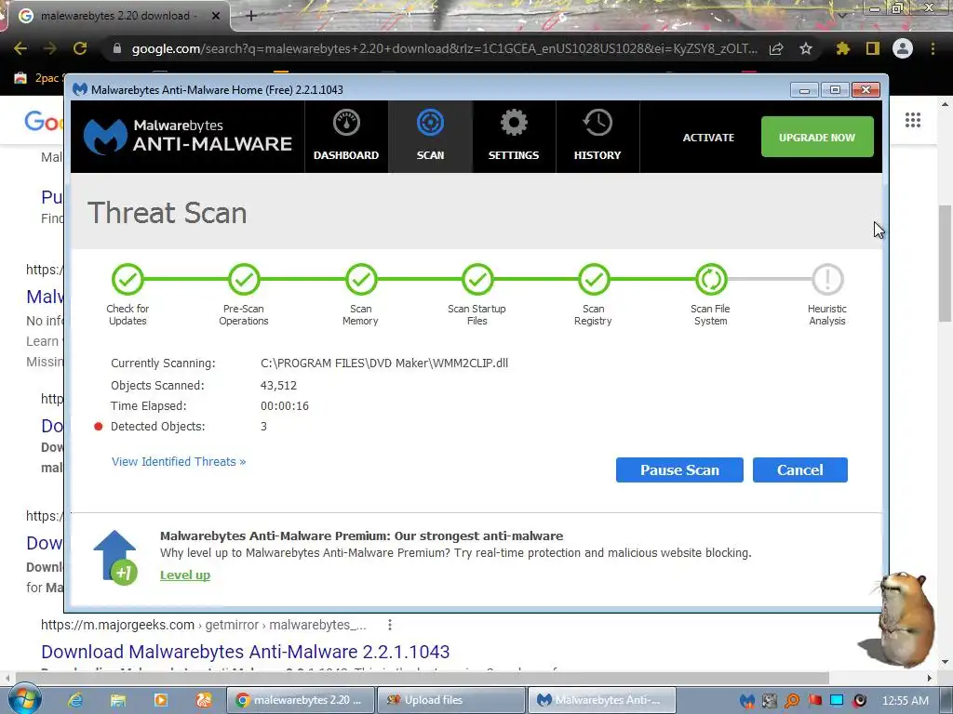Image resolution: width=953 pixels, height=714 pixels.
Task: Click the Chrome page horizontal scrollbar
Action: click(423, 678)
